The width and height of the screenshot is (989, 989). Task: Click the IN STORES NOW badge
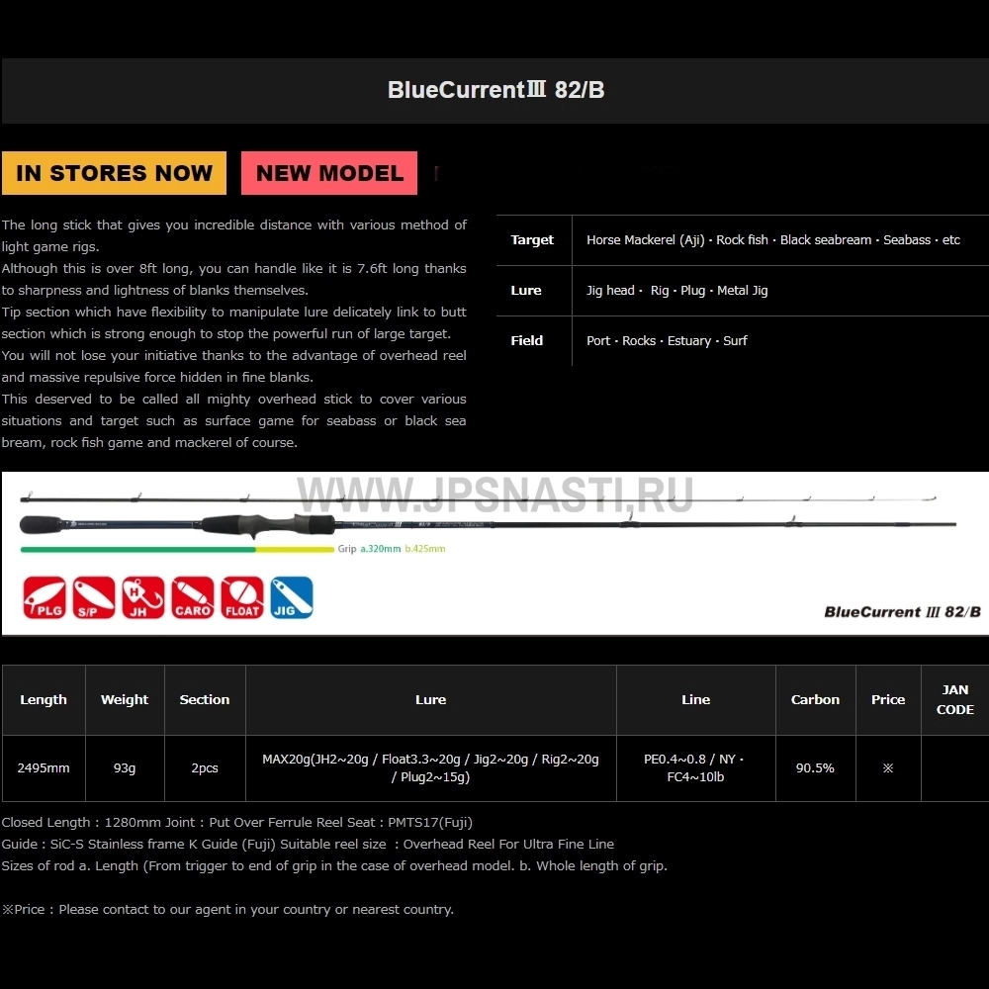(114, 173)
